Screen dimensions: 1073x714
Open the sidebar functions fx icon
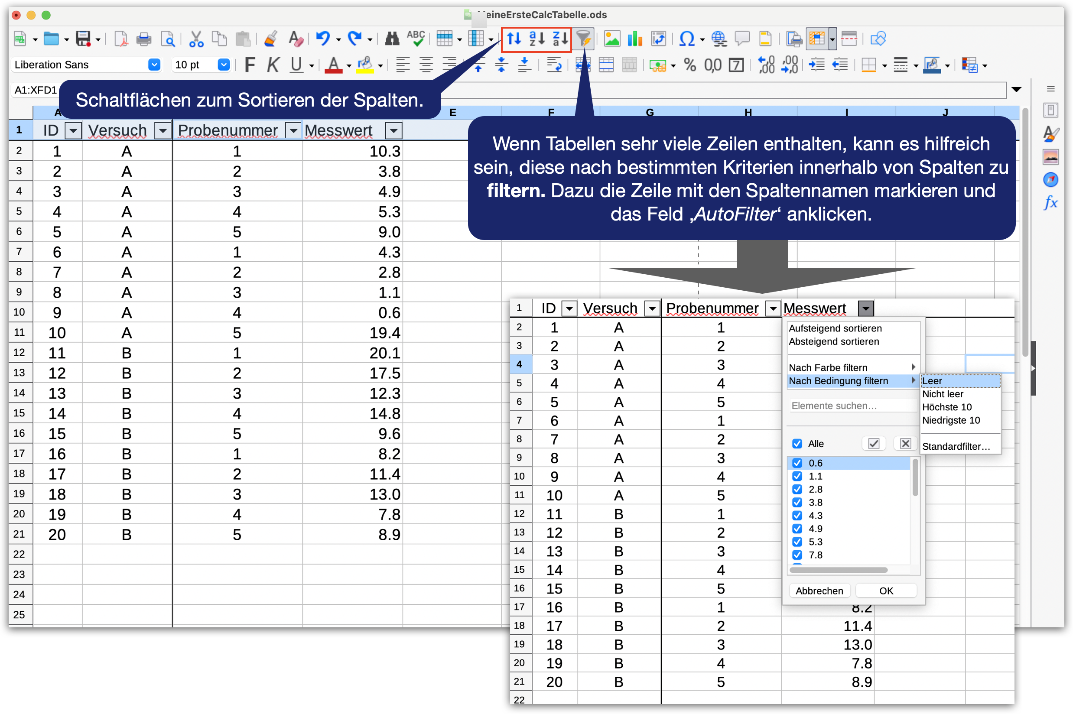coord(1050,202)
